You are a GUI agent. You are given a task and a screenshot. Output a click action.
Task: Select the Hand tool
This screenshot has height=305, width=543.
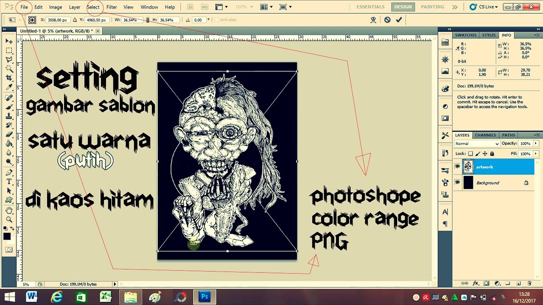click(9, 211)
